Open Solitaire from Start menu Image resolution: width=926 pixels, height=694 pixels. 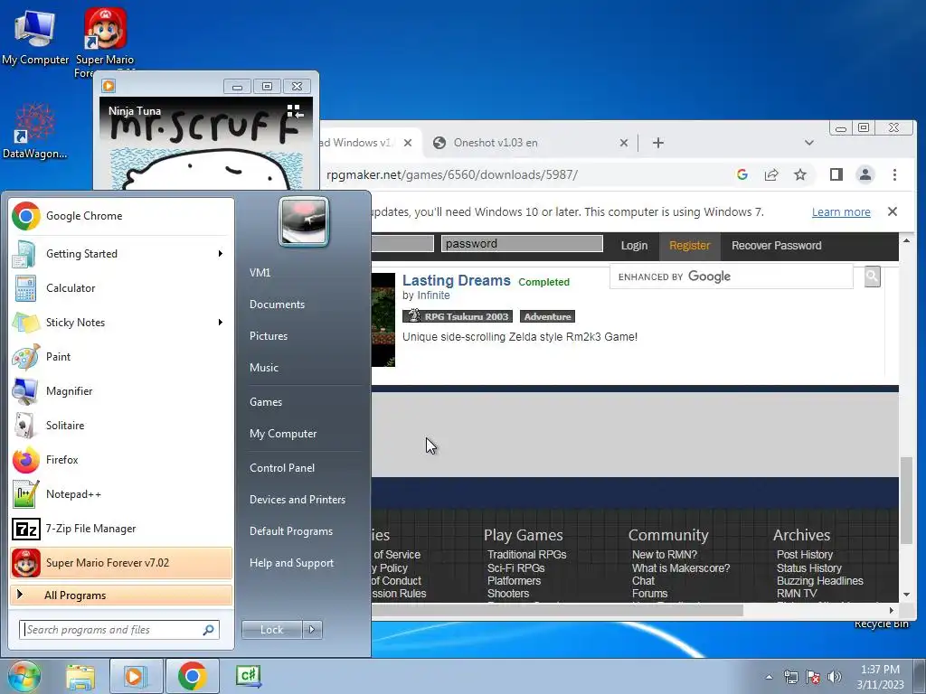click(x=121, y=425)
